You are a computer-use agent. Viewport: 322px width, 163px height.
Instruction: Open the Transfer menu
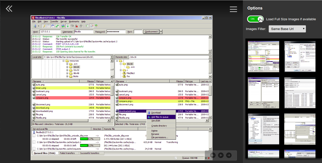click(x=54, y=21)
